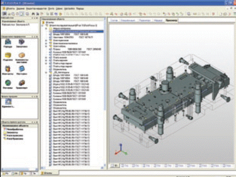Image resolution: width=236 pixels, height=177 pixels.
Task: Open the dark cube icon in the shortcuts panel
Action: [x=22, y=42]
